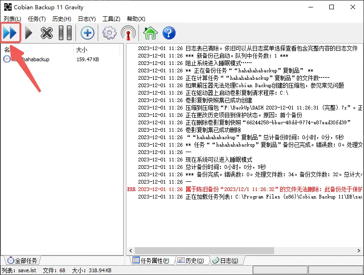Select the hahabackup task row

62,59
